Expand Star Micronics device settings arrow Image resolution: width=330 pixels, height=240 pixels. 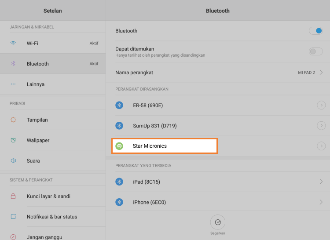tap(321, 146)
